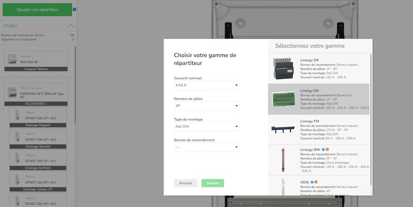Click the ISW 63A 4P text
The height and width of the screenshot is (207, 413).
coord(29,62)
